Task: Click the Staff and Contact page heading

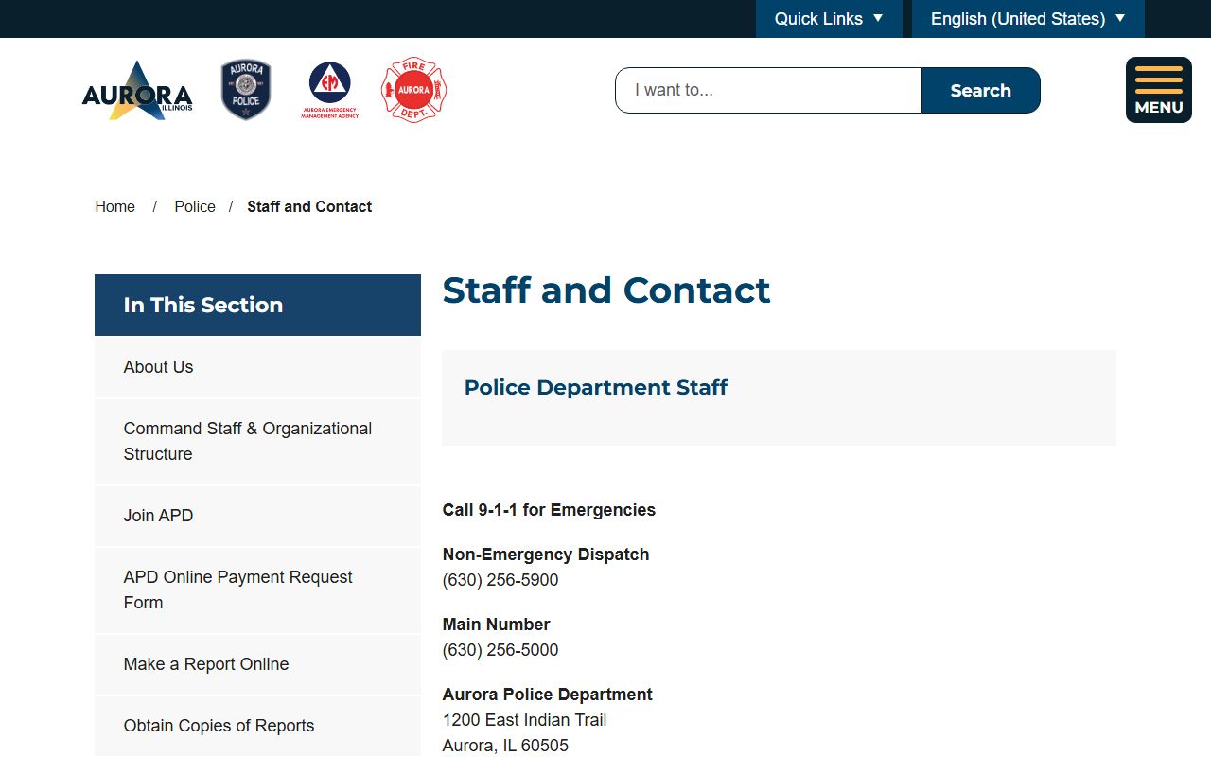Action: [x=606, y=290]
